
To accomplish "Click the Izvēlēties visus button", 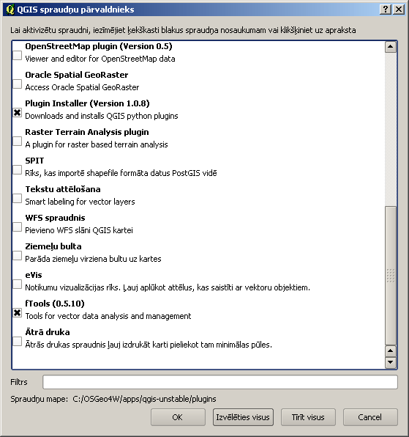I will click(243, 417).
